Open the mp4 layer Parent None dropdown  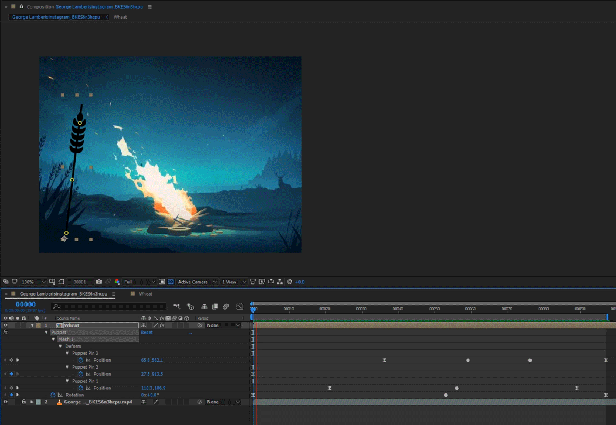(x=223, y=402)
